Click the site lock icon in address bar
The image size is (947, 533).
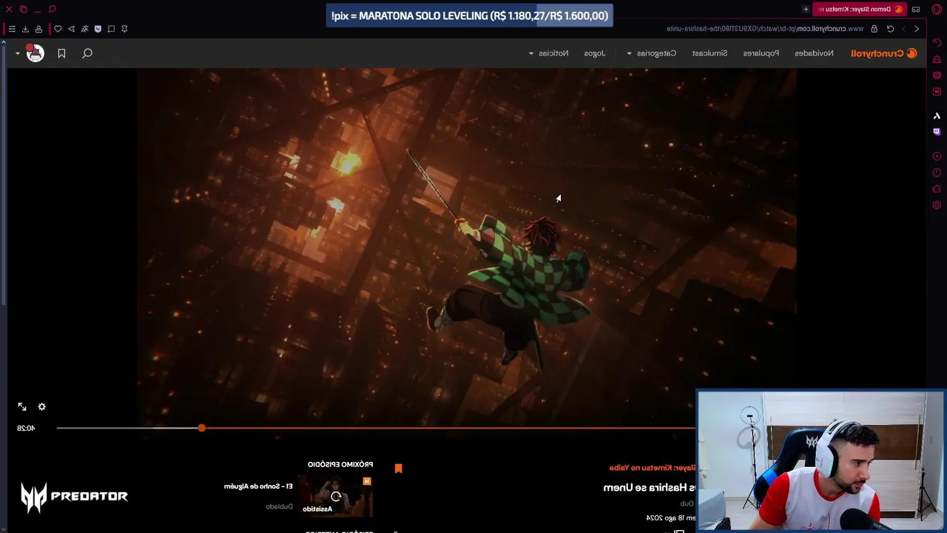click(x=874, y=29)
